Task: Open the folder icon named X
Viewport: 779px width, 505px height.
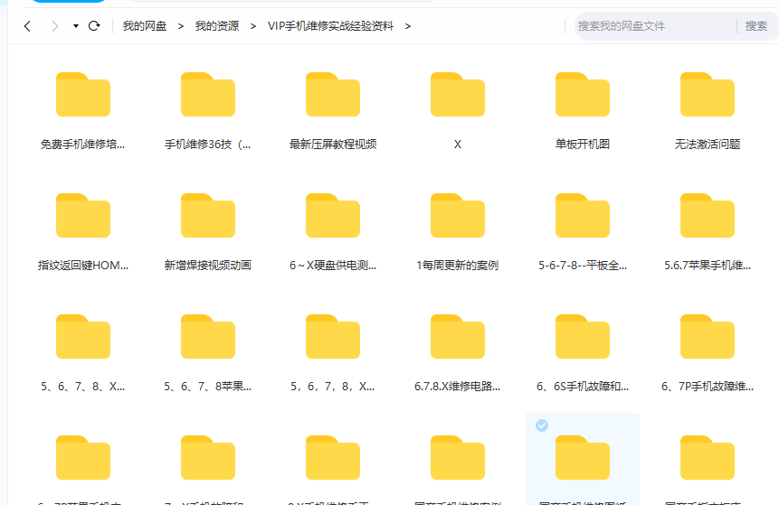Action: tap(458, 94)
